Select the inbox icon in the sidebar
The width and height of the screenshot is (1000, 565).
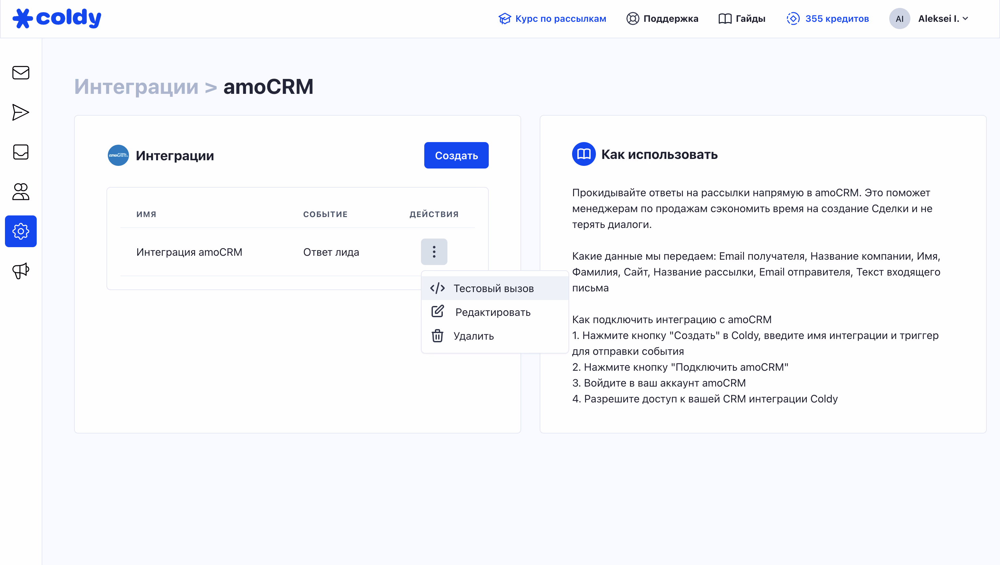(21, 152)
